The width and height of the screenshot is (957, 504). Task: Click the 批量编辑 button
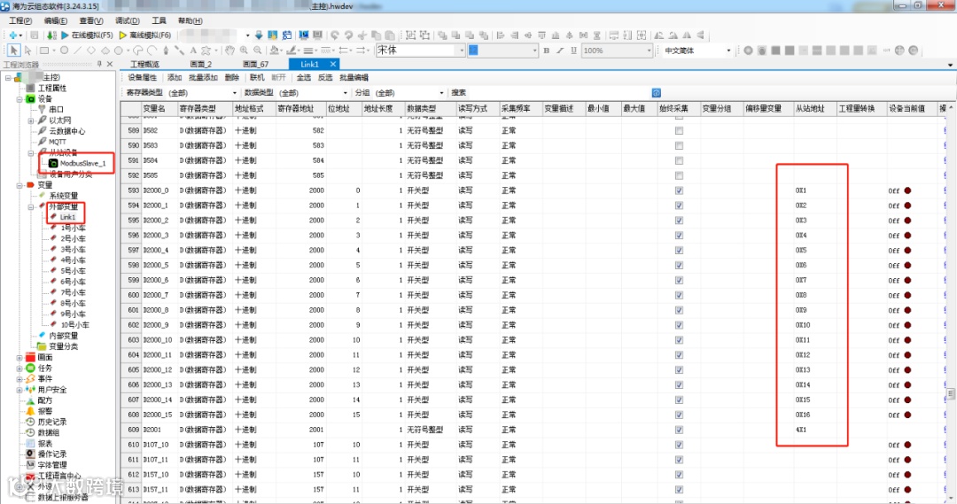click(x=354, y=77)
